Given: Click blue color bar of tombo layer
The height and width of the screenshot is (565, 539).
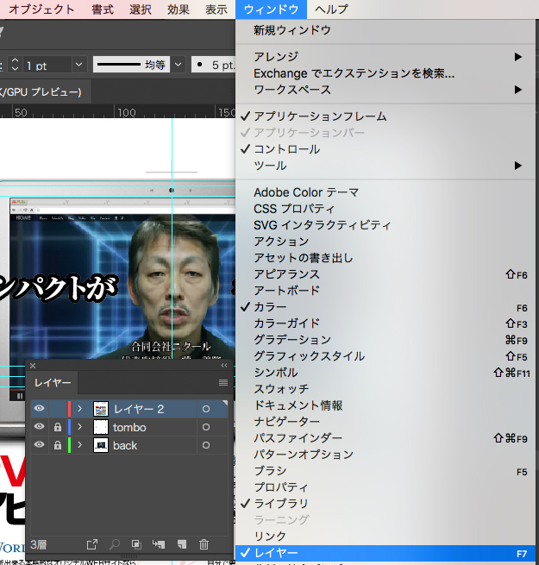Looking at the screenshot, I should (x=69, y=427).
